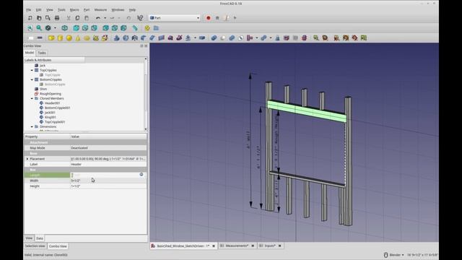462x260 pixels.
Task: Click the copy icon
Action: [x=77, y=18]
